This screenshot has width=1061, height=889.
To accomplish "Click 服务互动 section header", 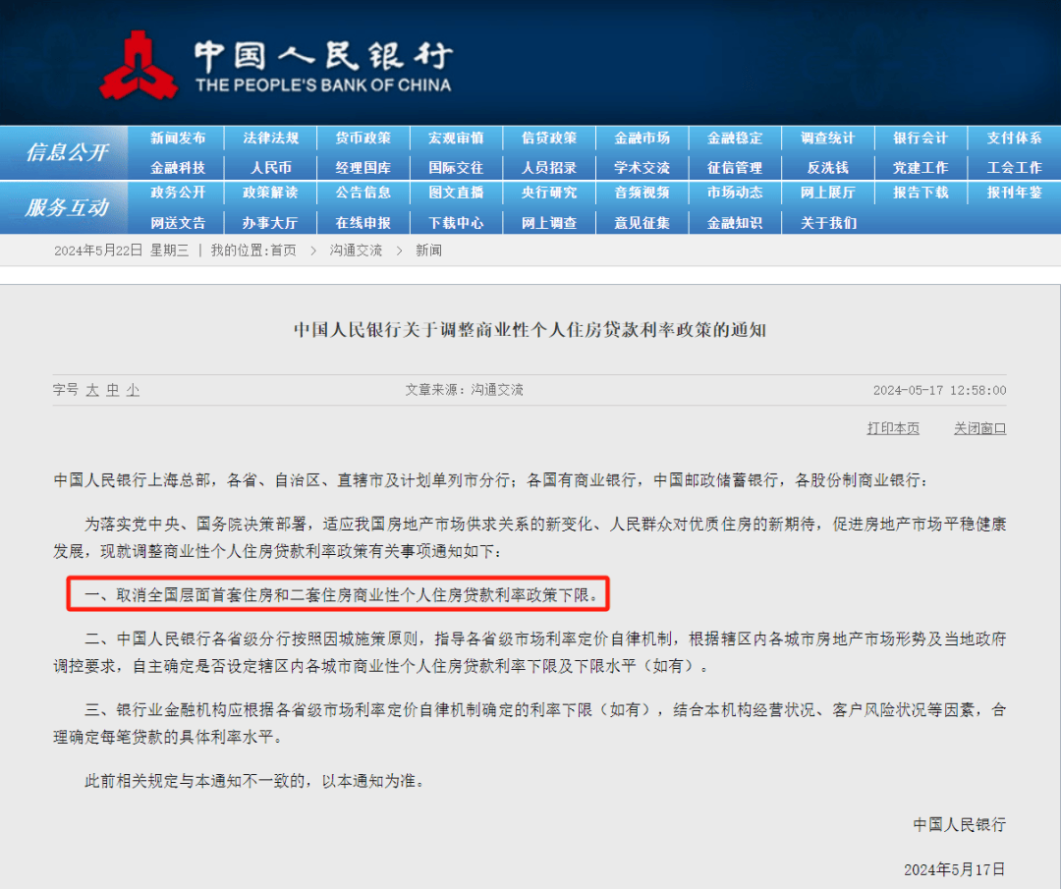I will 67,207.
